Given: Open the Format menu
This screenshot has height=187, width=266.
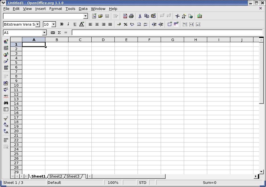Looking at the screenshot, I should pos(56,9).
